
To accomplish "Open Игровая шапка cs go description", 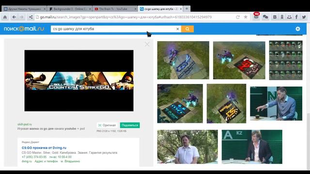I will tap(51, 129).
